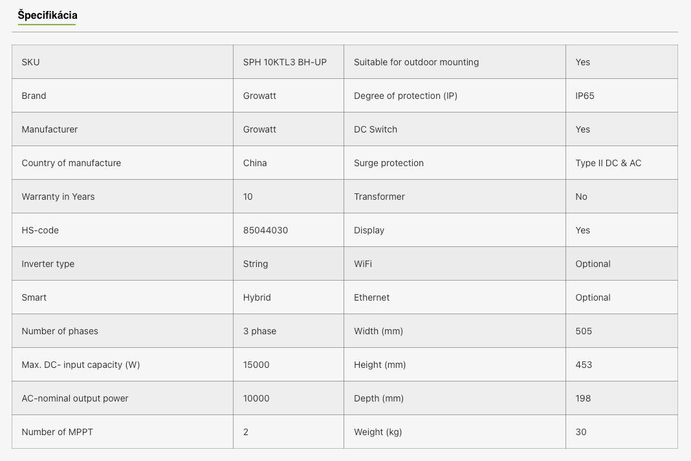The image size is (691, 461).
Task: Click the Inverter type value String
Action: (x=255, y=264)
